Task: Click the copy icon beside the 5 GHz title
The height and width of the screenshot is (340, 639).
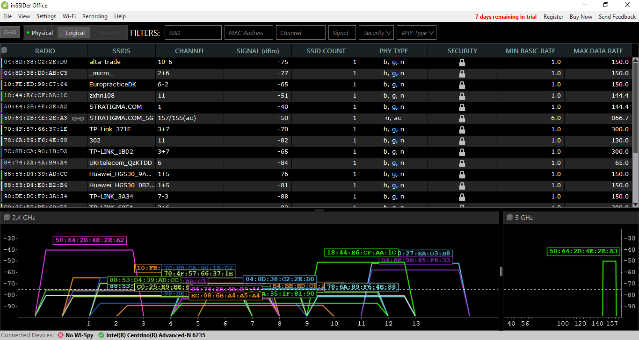Action: [509, 218]
